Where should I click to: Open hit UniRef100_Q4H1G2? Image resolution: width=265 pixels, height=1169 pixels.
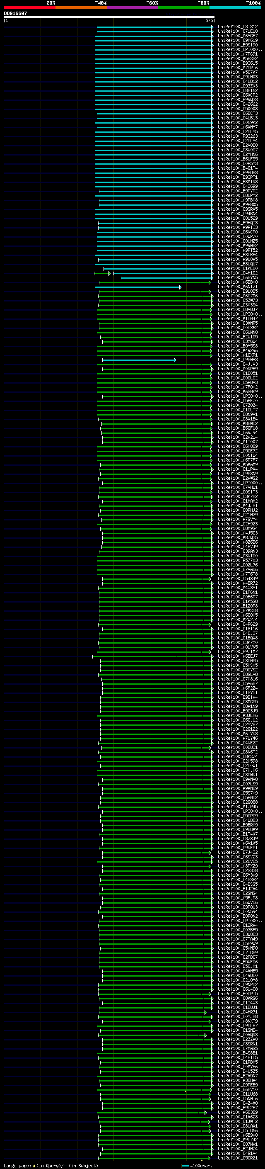237,273
